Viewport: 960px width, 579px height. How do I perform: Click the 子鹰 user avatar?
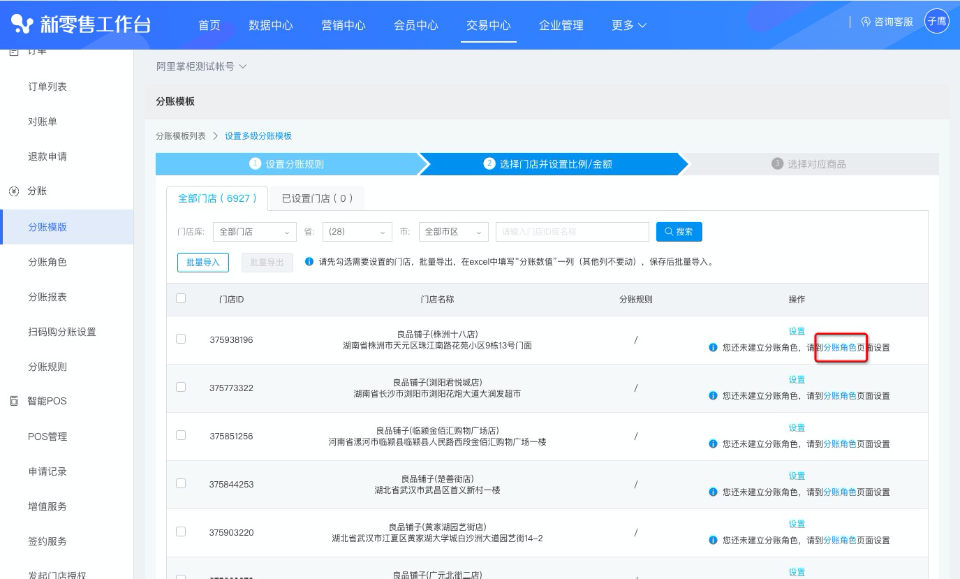[936, 22]
